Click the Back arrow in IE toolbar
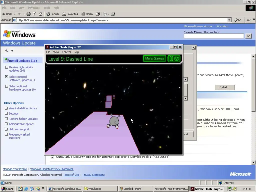256x192 pixels. coord(7,14)
